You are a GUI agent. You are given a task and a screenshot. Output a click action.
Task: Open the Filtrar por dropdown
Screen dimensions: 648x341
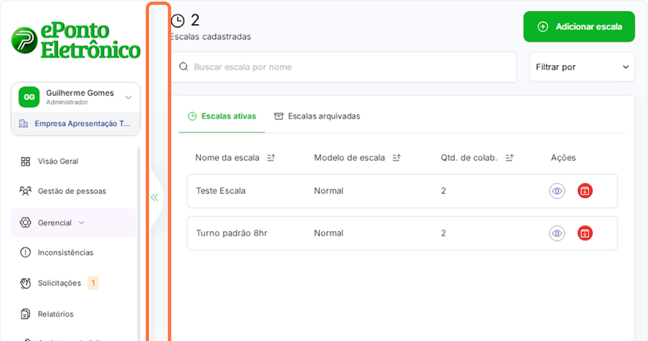pyautogui.click(x=581, y=67)
